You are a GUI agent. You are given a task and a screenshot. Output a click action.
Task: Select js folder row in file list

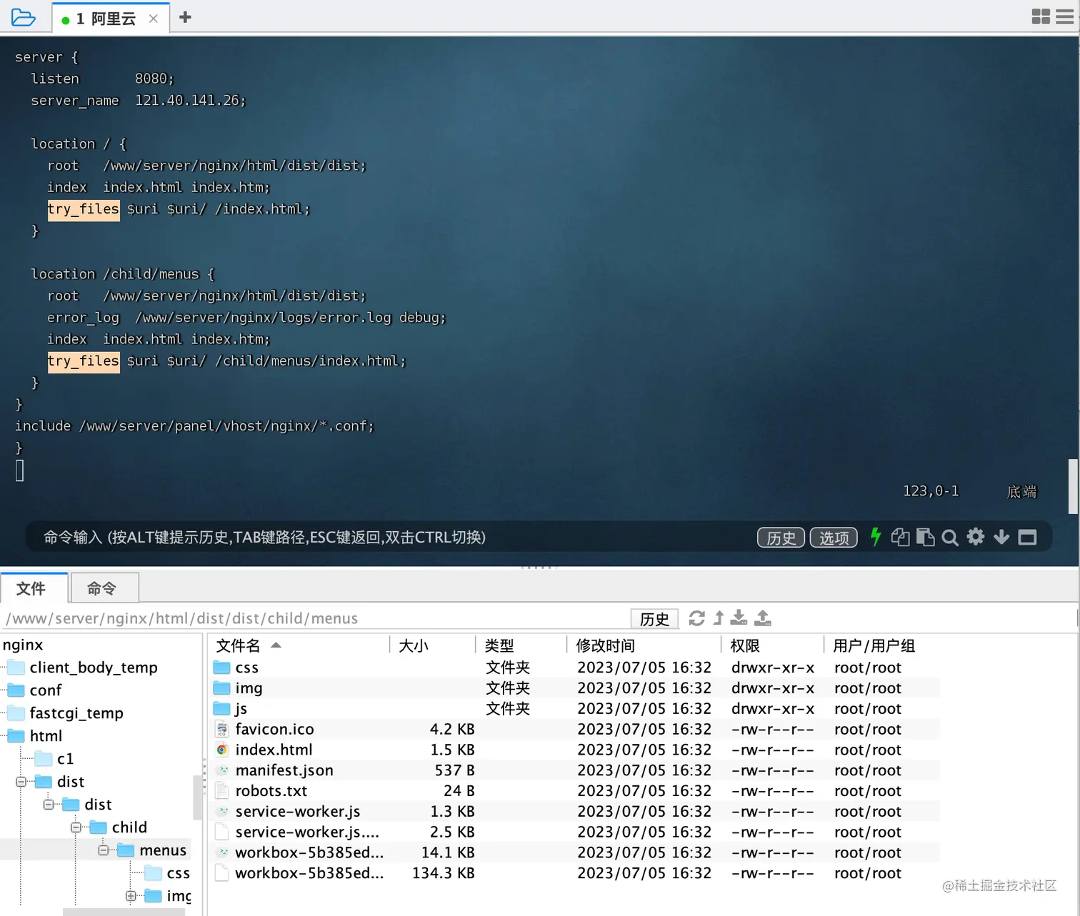(575, 709)
